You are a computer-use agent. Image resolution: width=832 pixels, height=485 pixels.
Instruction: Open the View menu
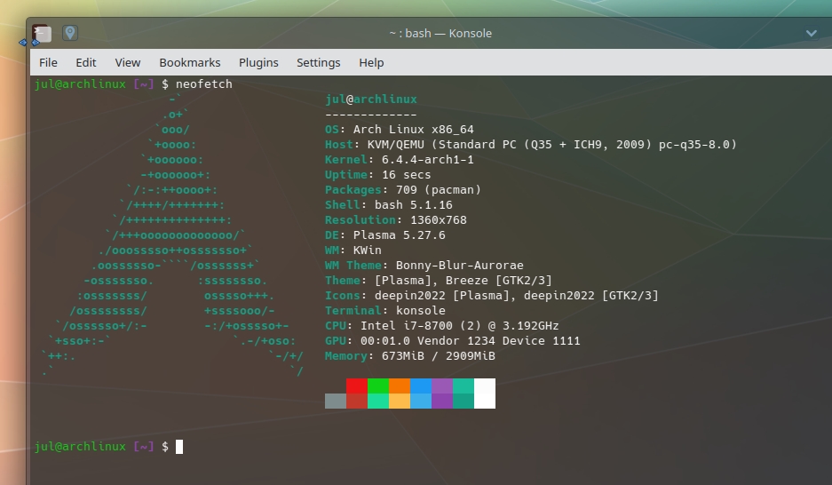pyautogui.click(x=128, y=62)
